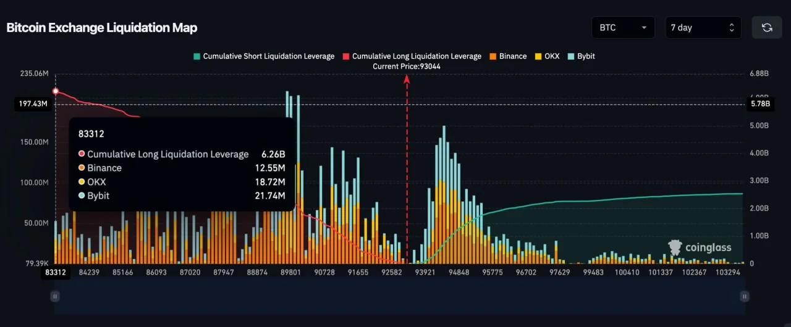Click the Current Price:93044 label
Image resolution: width=791 pixels, height=327 pixels.
pos(407,66)
